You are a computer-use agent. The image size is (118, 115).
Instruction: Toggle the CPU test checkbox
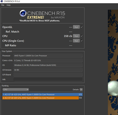pos(82,36)
